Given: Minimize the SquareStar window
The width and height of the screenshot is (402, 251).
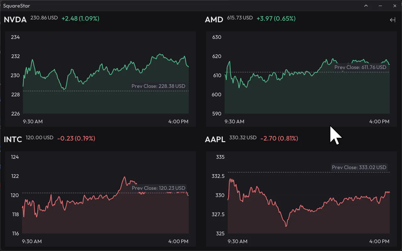Looking at the screenshot, I should coord(380,6).
